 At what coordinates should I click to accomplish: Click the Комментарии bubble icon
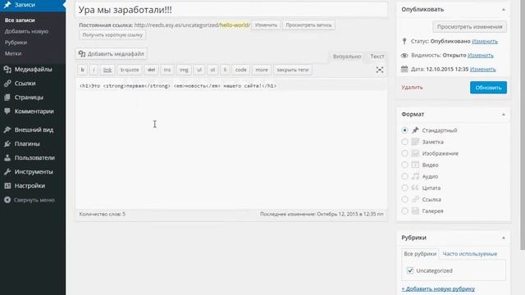coord(7,111)
